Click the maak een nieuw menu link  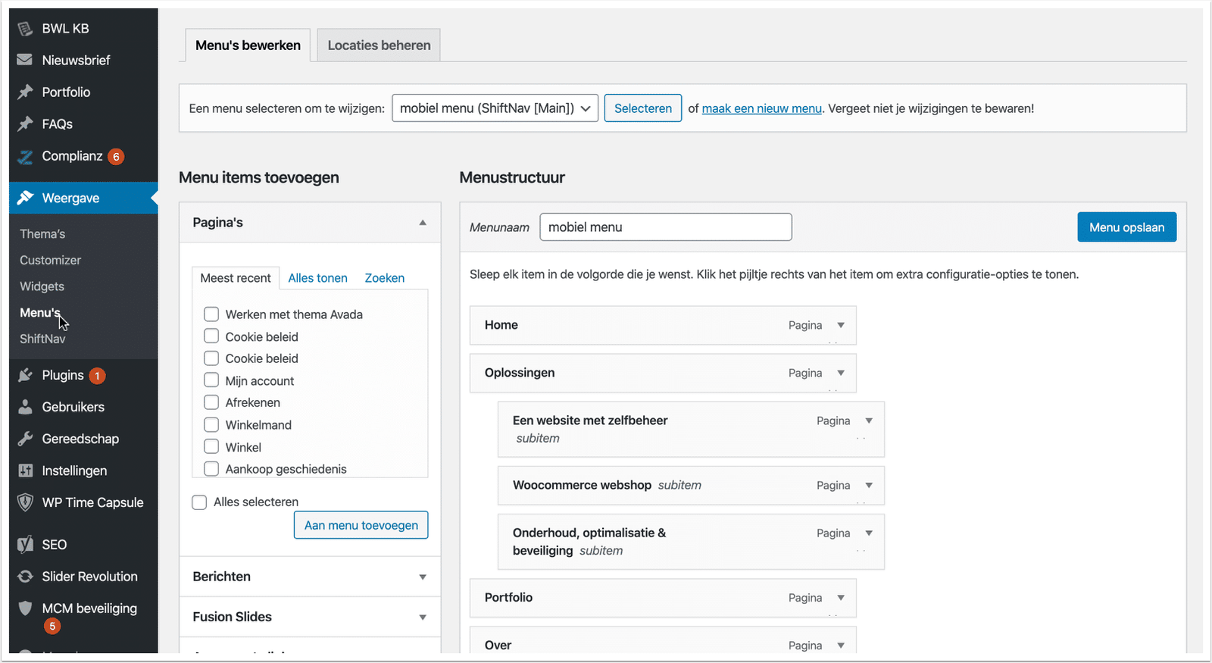pyautogui.click(x=761, y=108)
